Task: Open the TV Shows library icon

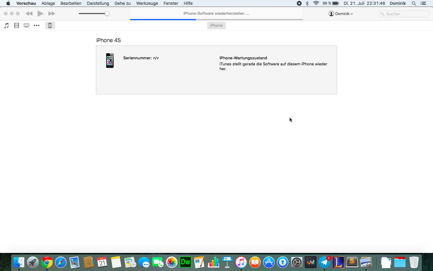Action: [26, 26]
